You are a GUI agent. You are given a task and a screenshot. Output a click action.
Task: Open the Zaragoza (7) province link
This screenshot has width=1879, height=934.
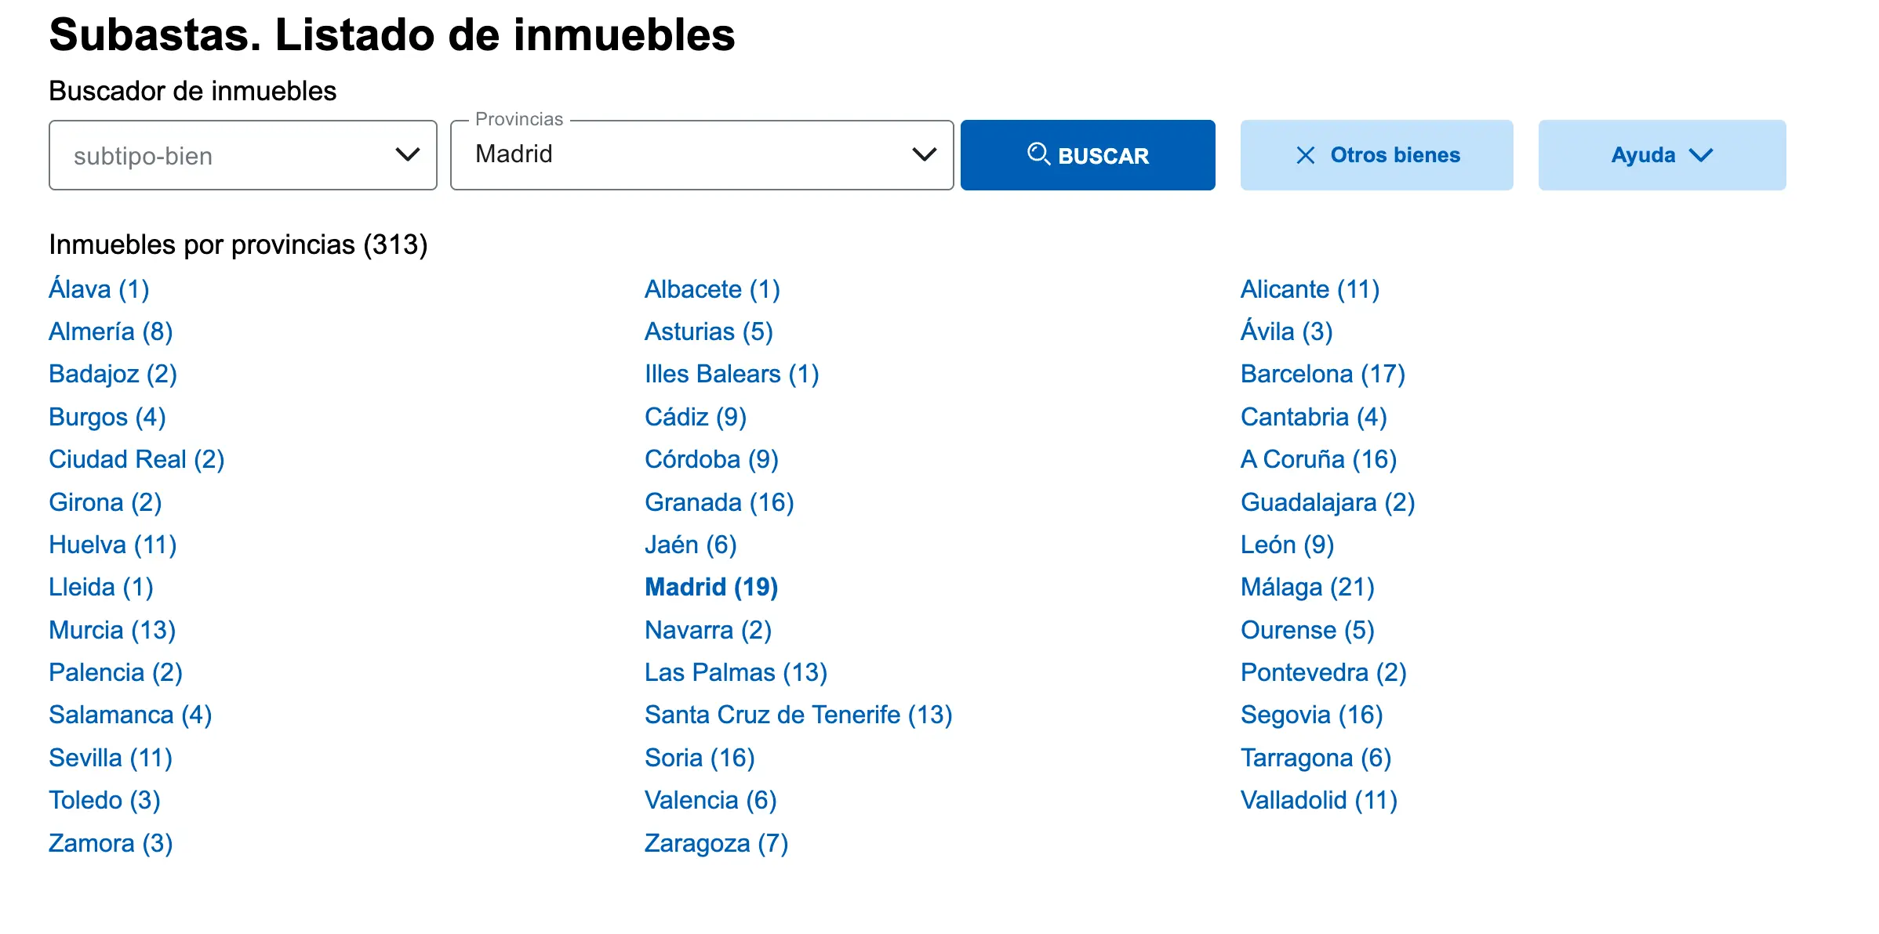tap(715, 842)
